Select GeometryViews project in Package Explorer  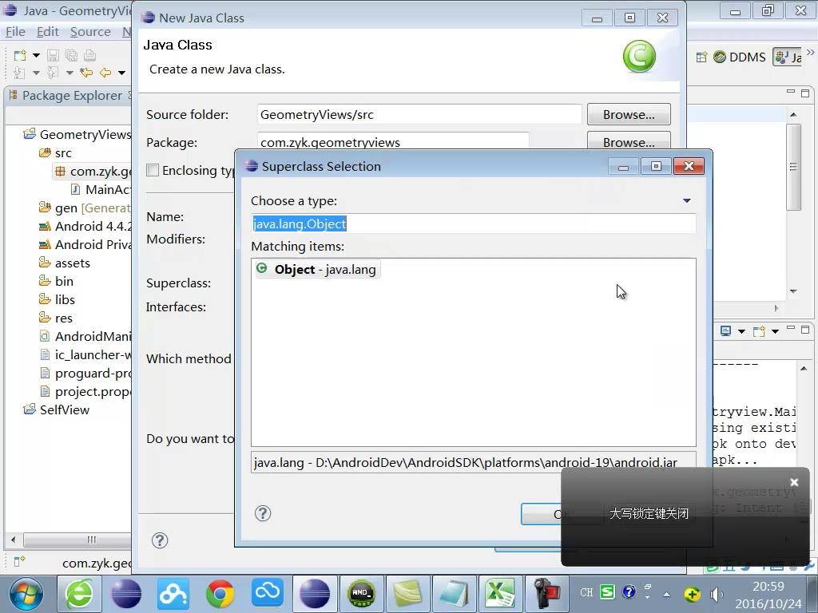77,134
